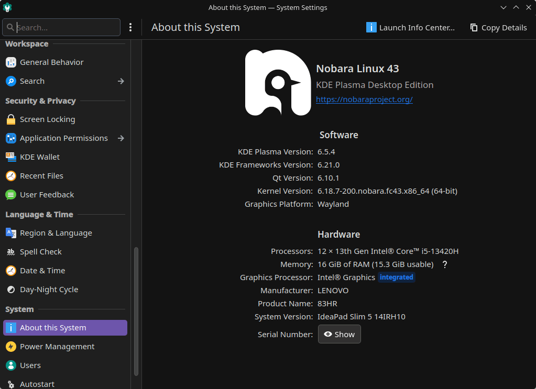
Task: Show the hidden serial number
Action: (339, 335)
